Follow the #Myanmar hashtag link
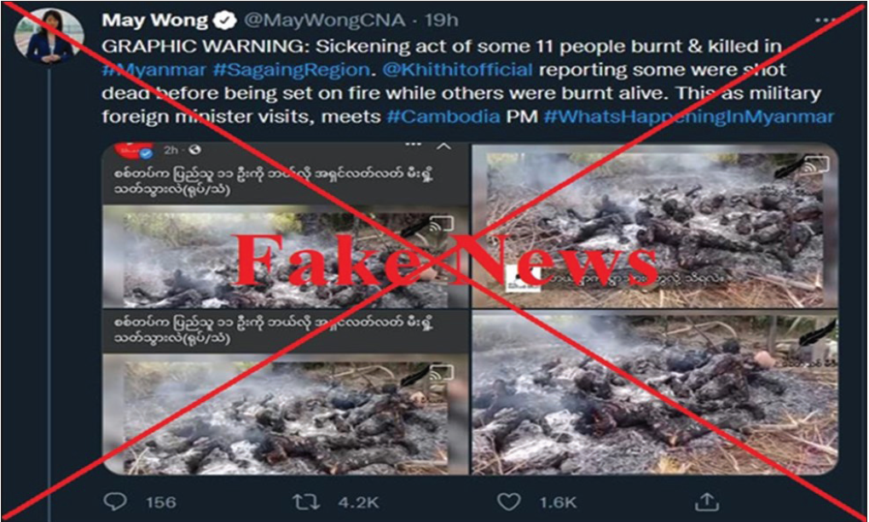The image size is (869, 522). 154,71
